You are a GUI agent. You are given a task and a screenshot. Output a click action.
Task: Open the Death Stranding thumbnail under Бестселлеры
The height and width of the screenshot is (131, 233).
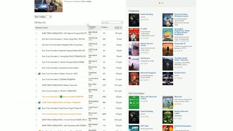click(x=134, y=117)
